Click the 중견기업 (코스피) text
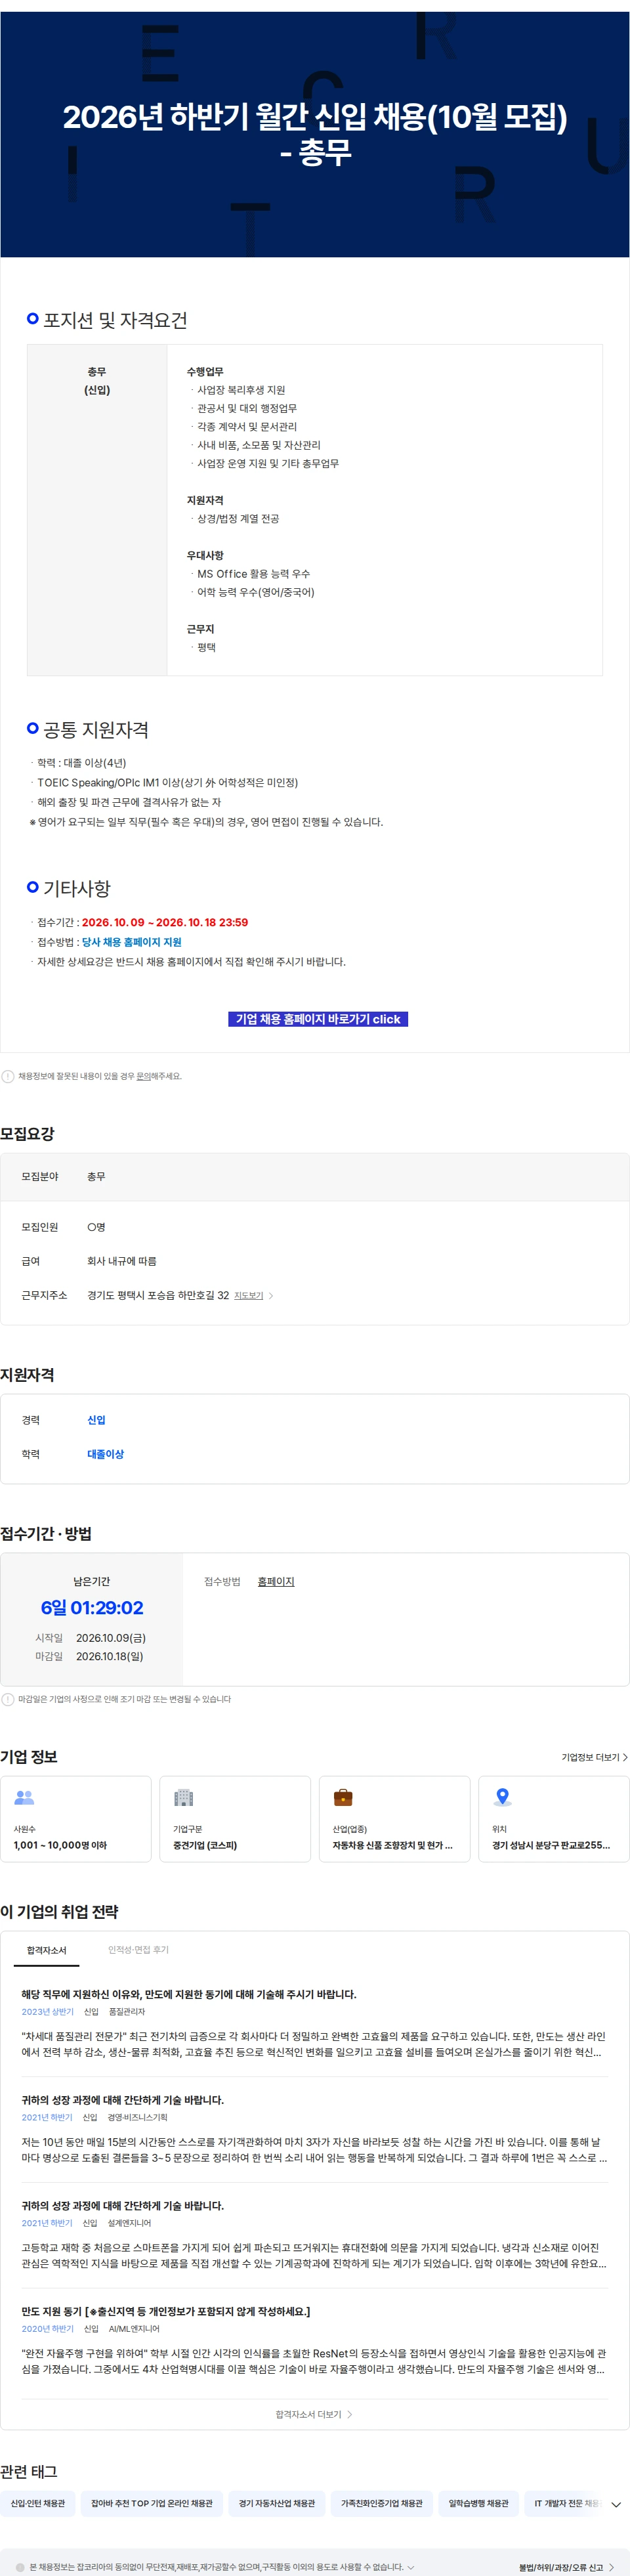Image resolution: width=630 pixels, height=2576 pixels. click(205, 1845)
